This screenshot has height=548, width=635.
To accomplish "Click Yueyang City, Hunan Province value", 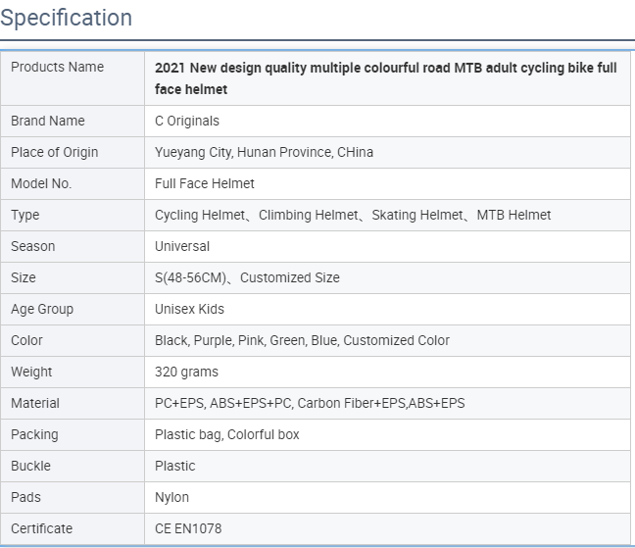I will [x=264, y=152].
